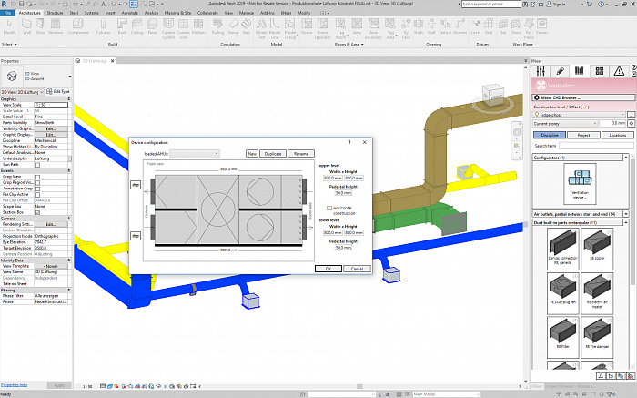Expand the Select panel dropdown
Image resolution: width=637 pixels, height=398 pixels.
tap(9, 45)
